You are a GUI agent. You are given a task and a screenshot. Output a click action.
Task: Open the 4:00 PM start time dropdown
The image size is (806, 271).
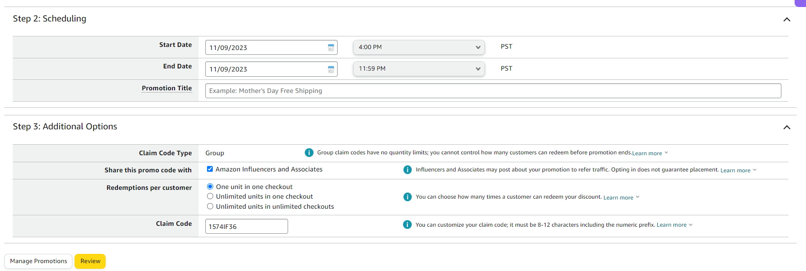pos(419,47)
